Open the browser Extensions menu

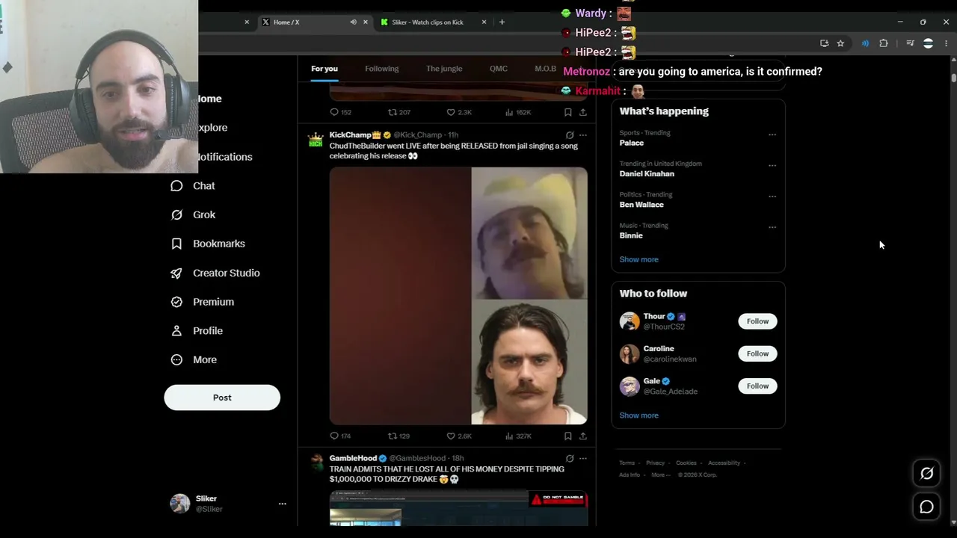coord(884,43)
